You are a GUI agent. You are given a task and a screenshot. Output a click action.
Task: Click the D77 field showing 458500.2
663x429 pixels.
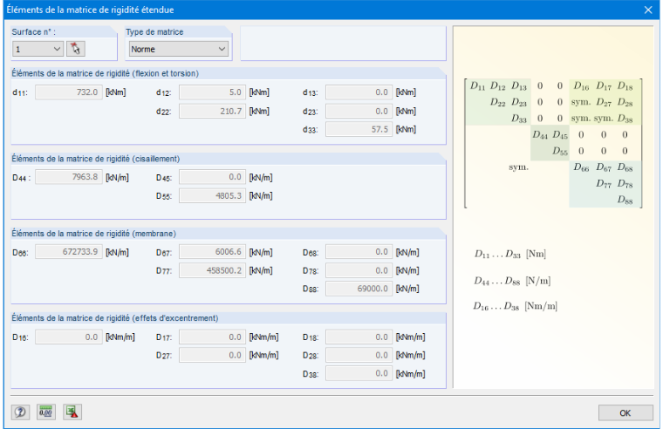point(212,270)
